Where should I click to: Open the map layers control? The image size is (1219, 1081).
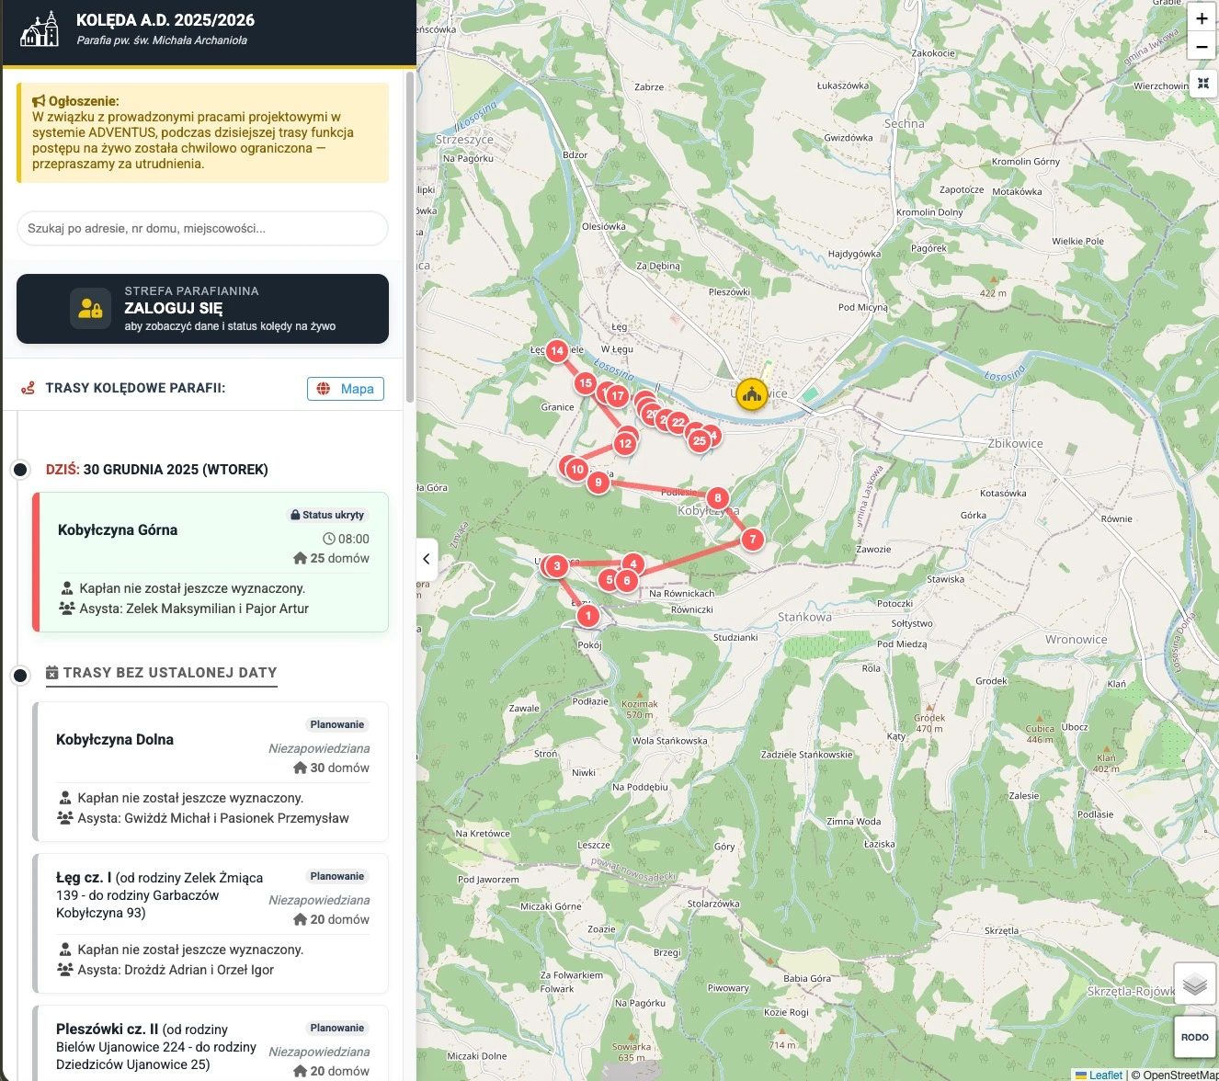[x=1194, y=985]
